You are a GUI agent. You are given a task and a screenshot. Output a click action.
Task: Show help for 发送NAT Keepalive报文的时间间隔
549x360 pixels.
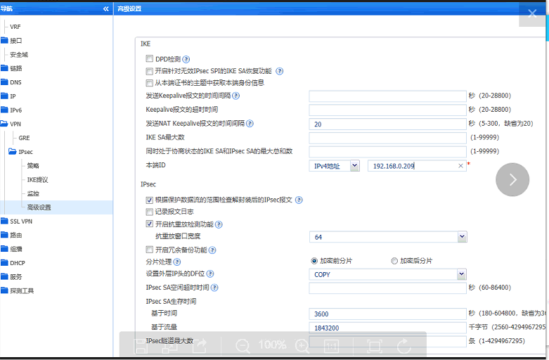tap(250, 123)
